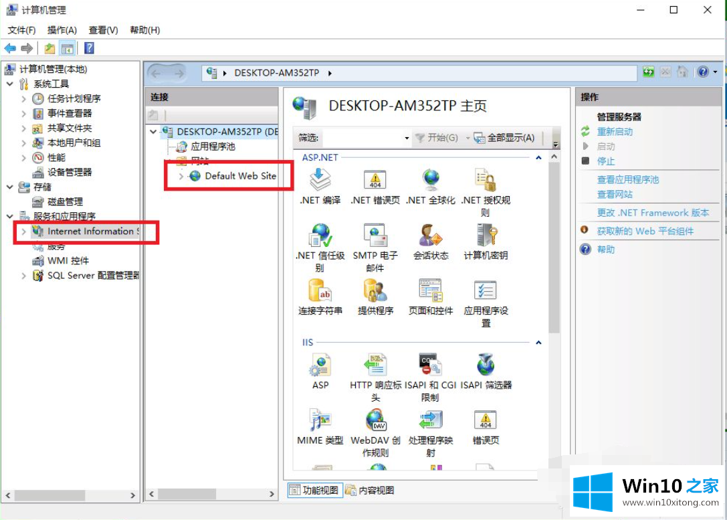Expand the Internet Information Services node
Screen dimensions: 727x520
coord(23,231)
